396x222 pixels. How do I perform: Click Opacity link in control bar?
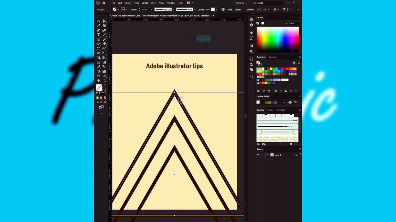[201, 10]
